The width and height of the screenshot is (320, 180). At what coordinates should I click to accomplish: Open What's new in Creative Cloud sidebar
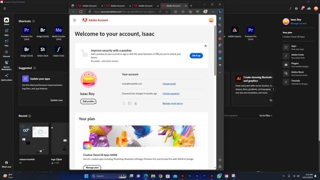click(x=6, y=164)
